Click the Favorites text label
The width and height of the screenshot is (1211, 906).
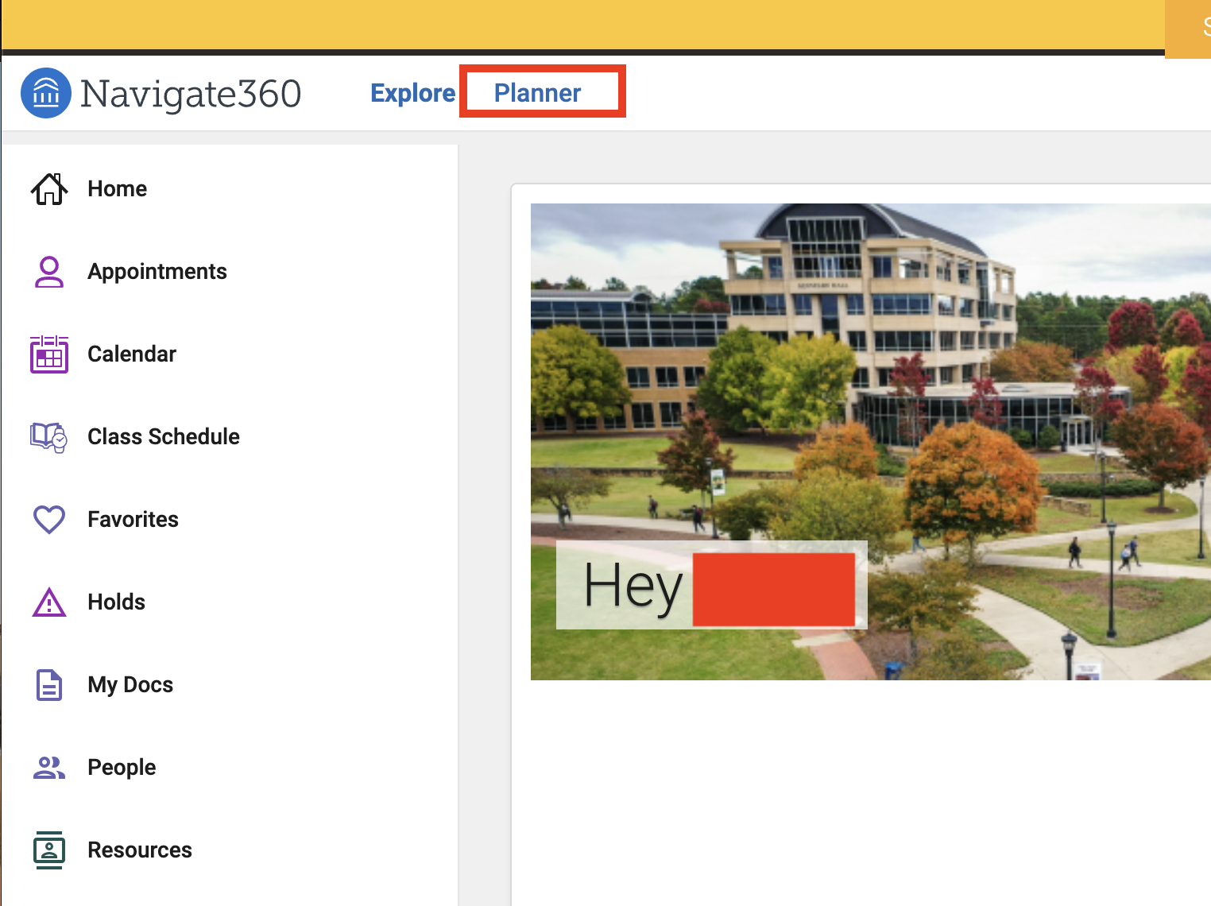[133, 520]
